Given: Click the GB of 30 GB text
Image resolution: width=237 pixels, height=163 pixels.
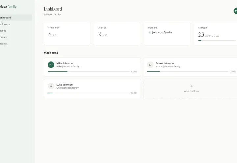Looking at the screenshot, I should pos(212,36).
